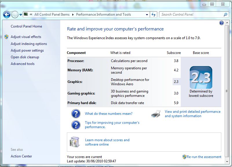Click the Control Panel icon in address bar
Screen dimensions: 232x167
[x=26, y=14]
